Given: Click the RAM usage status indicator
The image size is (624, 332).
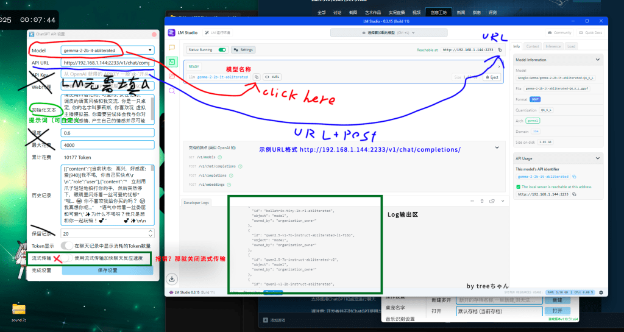Looking at the screenshot, I should (x=558, y=292).
